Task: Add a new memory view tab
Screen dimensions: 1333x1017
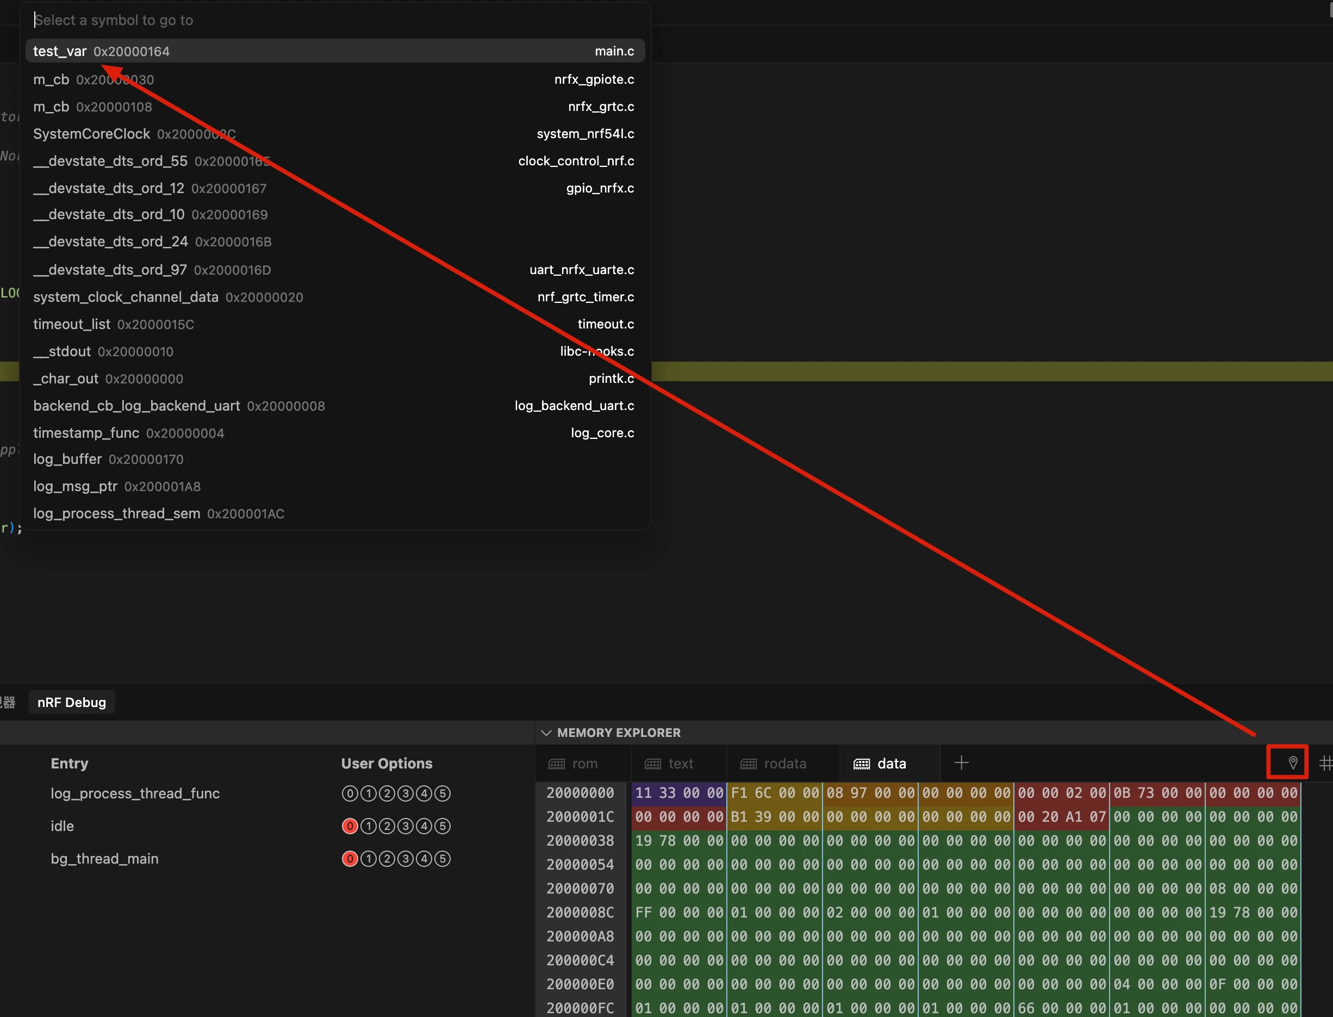Action: (x=961, y=762)
